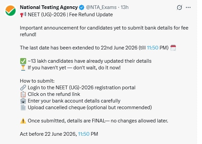Image resolution: width=202 pixels, height=144 pixels.
Task: Open the 13h timestamp link
Action: click(125, 7)
